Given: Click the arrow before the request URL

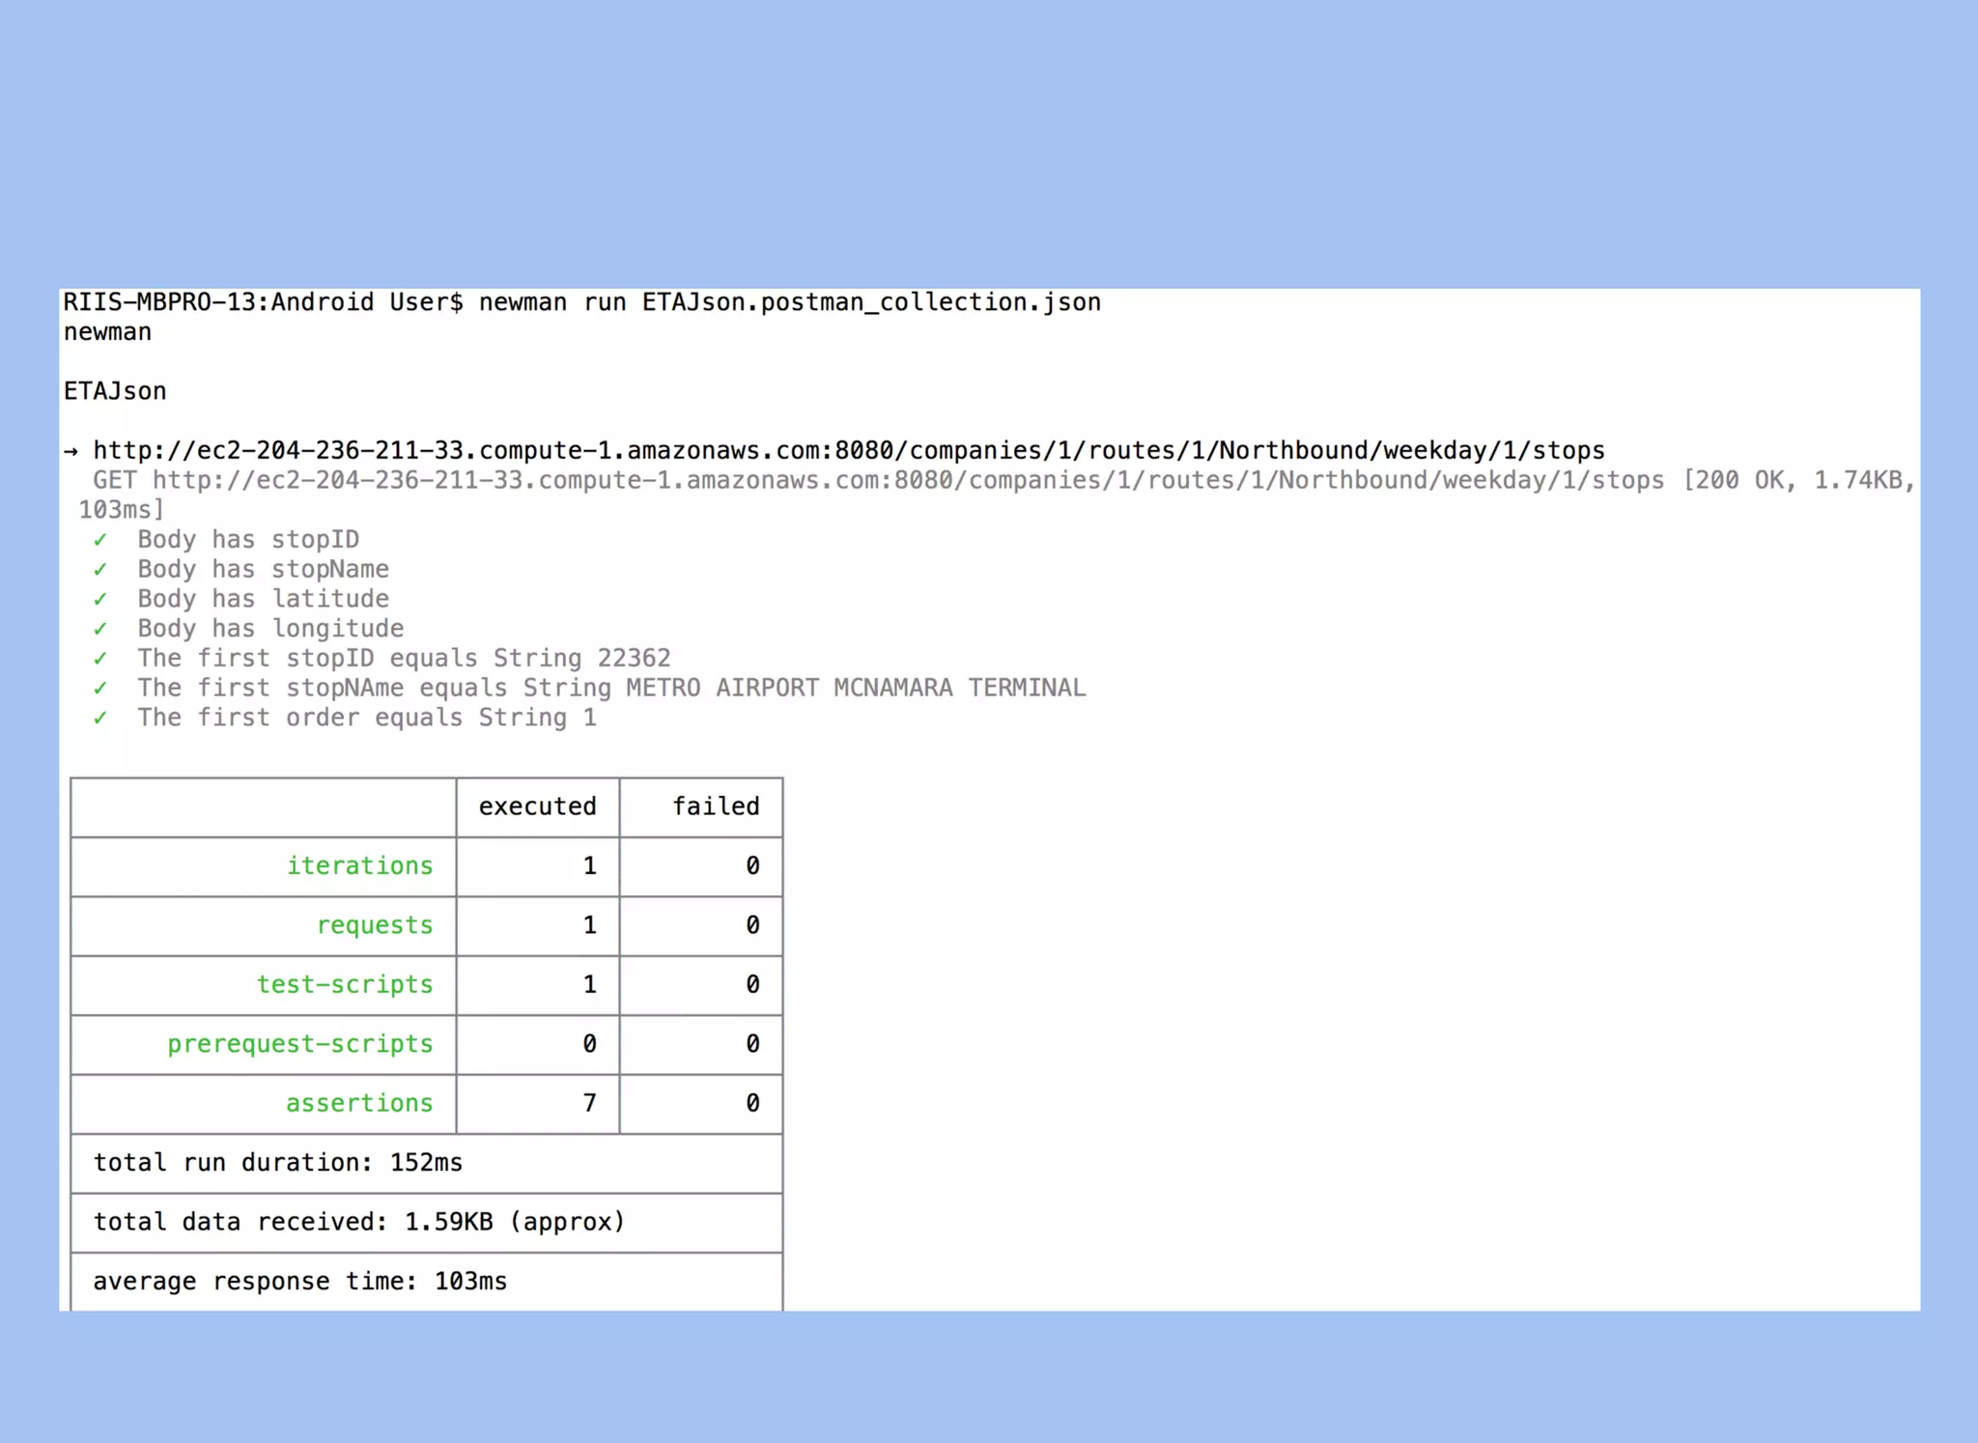Looking at the screenshot, I should pyautogui.click(x=71, y=451).
